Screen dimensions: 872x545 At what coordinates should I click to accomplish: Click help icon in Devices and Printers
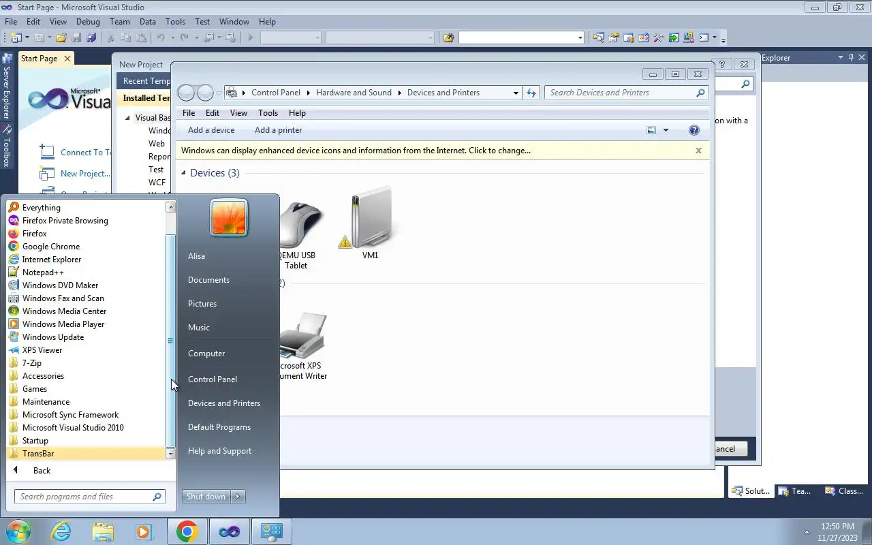point(694,130)
